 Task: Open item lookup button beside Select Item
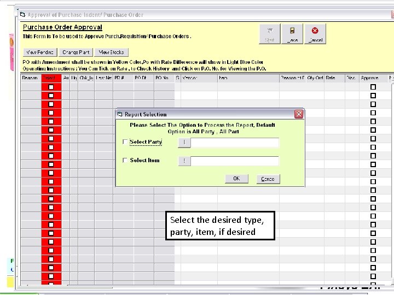[184, 161]
